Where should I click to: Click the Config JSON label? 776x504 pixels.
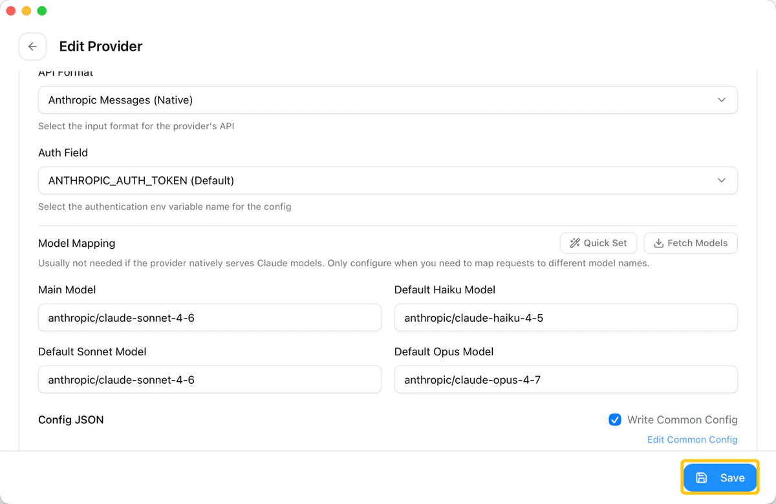71,420
